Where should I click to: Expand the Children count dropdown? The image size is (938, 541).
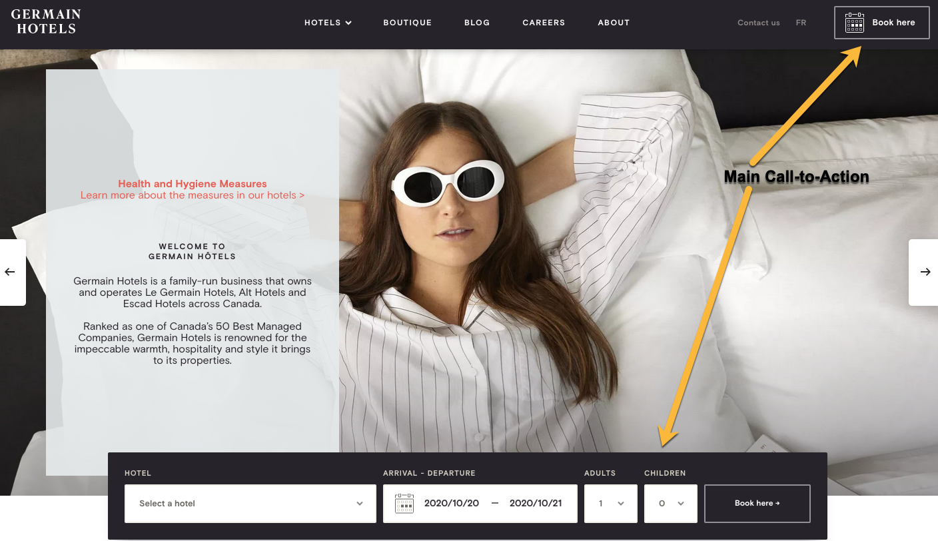pyautogui.click(x=671, y=504)
